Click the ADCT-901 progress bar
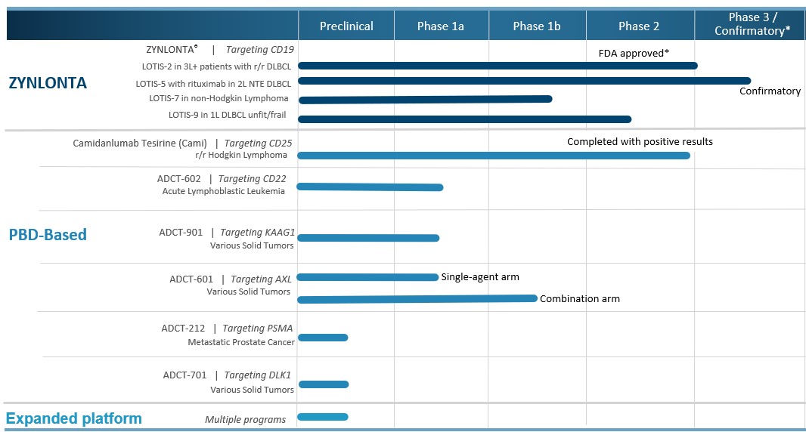This screenshot has width=806, height=432. [x=368, y=238]
